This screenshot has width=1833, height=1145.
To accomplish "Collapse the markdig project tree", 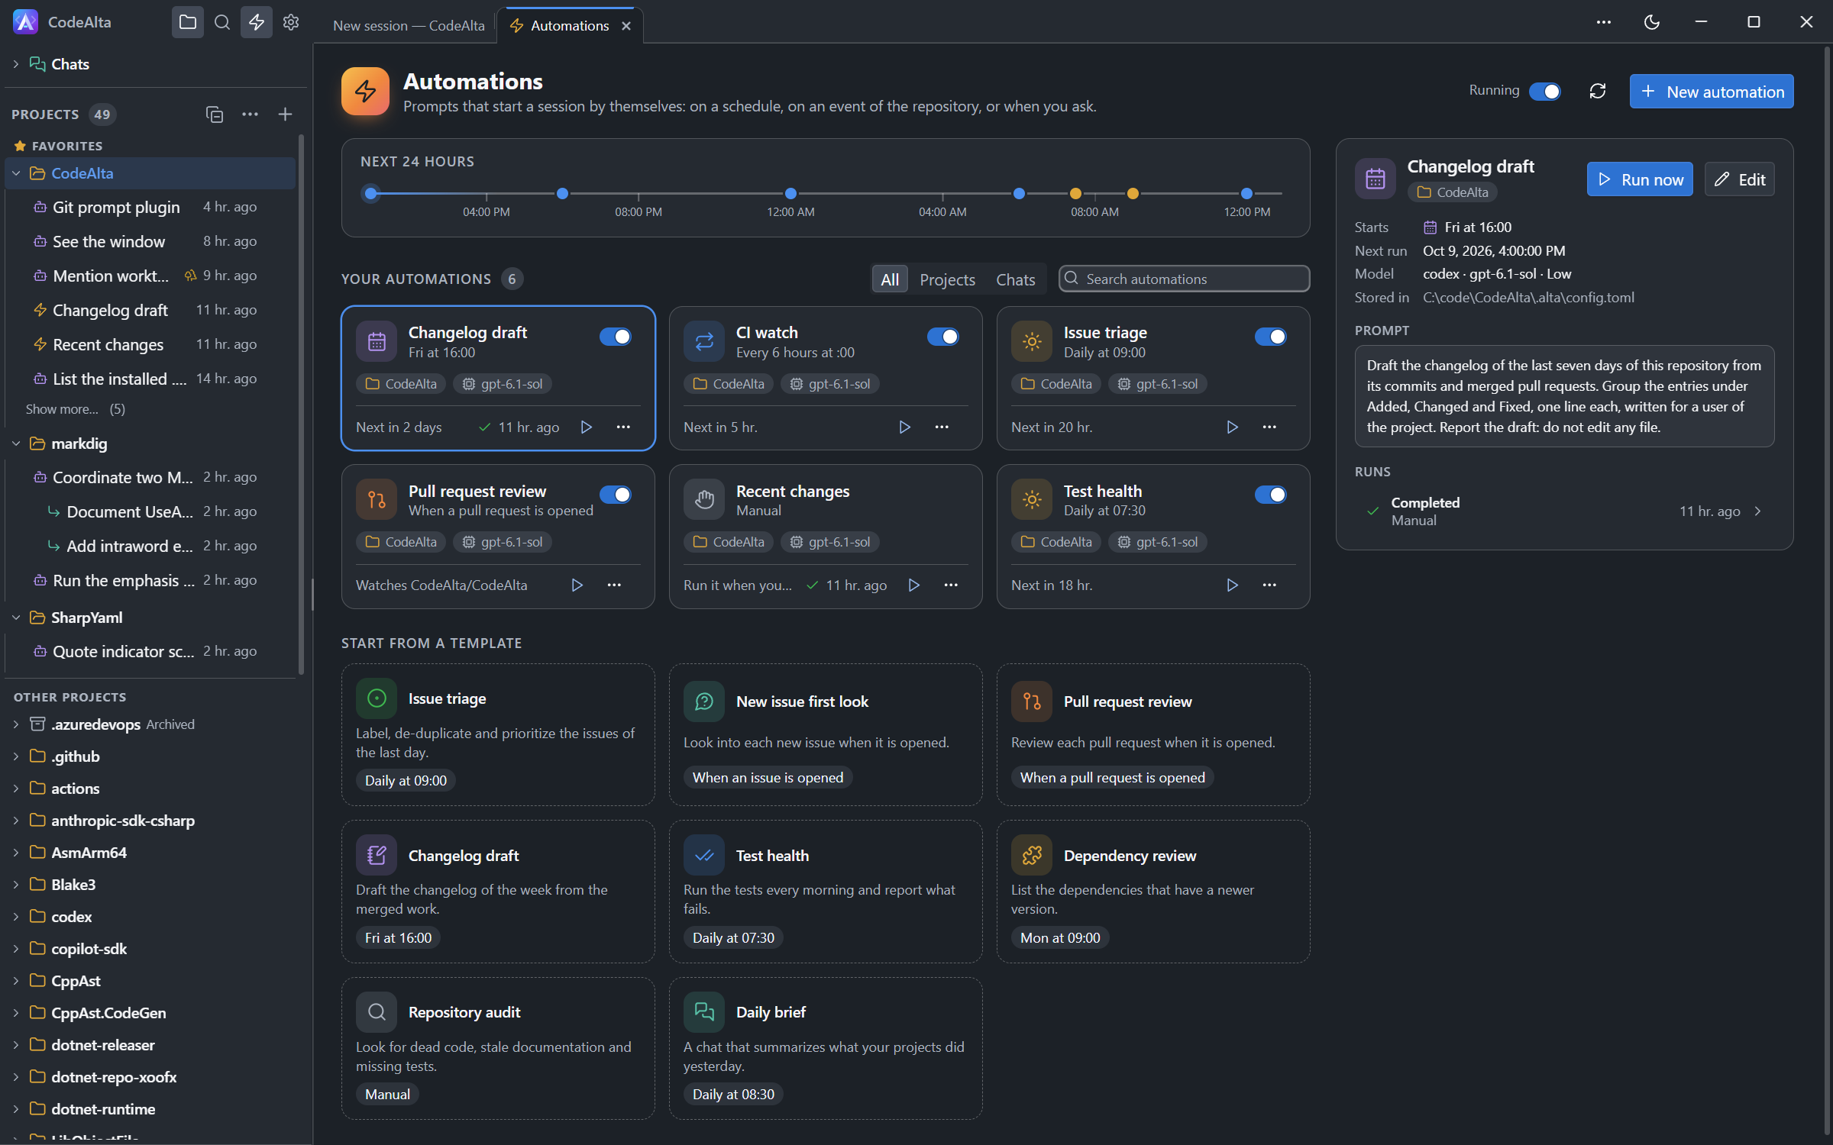I will 16,443.
